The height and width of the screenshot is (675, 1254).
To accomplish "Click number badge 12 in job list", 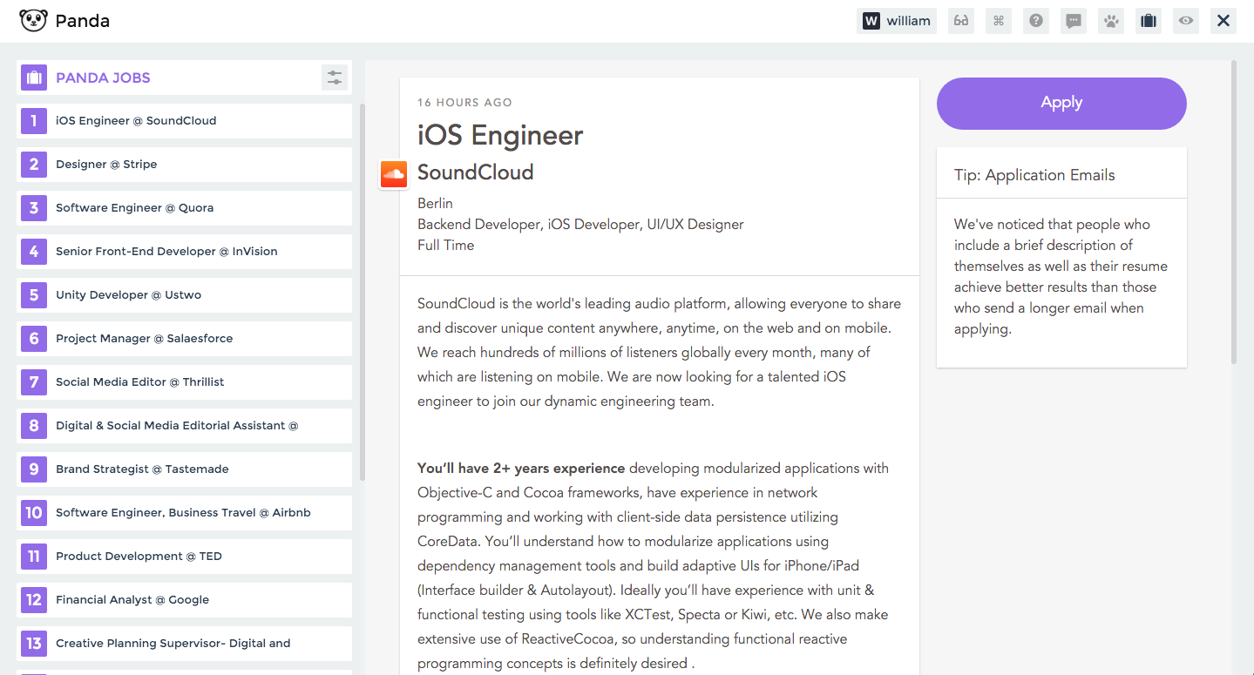I will (34, 600).
